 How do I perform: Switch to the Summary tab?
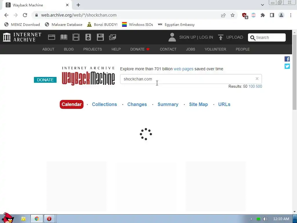pos(168,104)
